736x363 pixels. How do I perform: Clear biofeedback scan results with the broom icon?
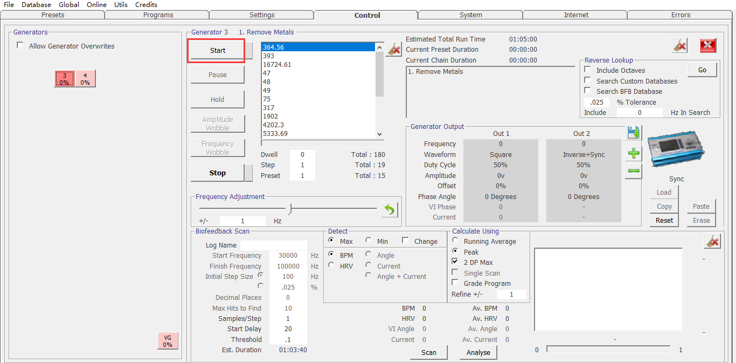(712, 242)
